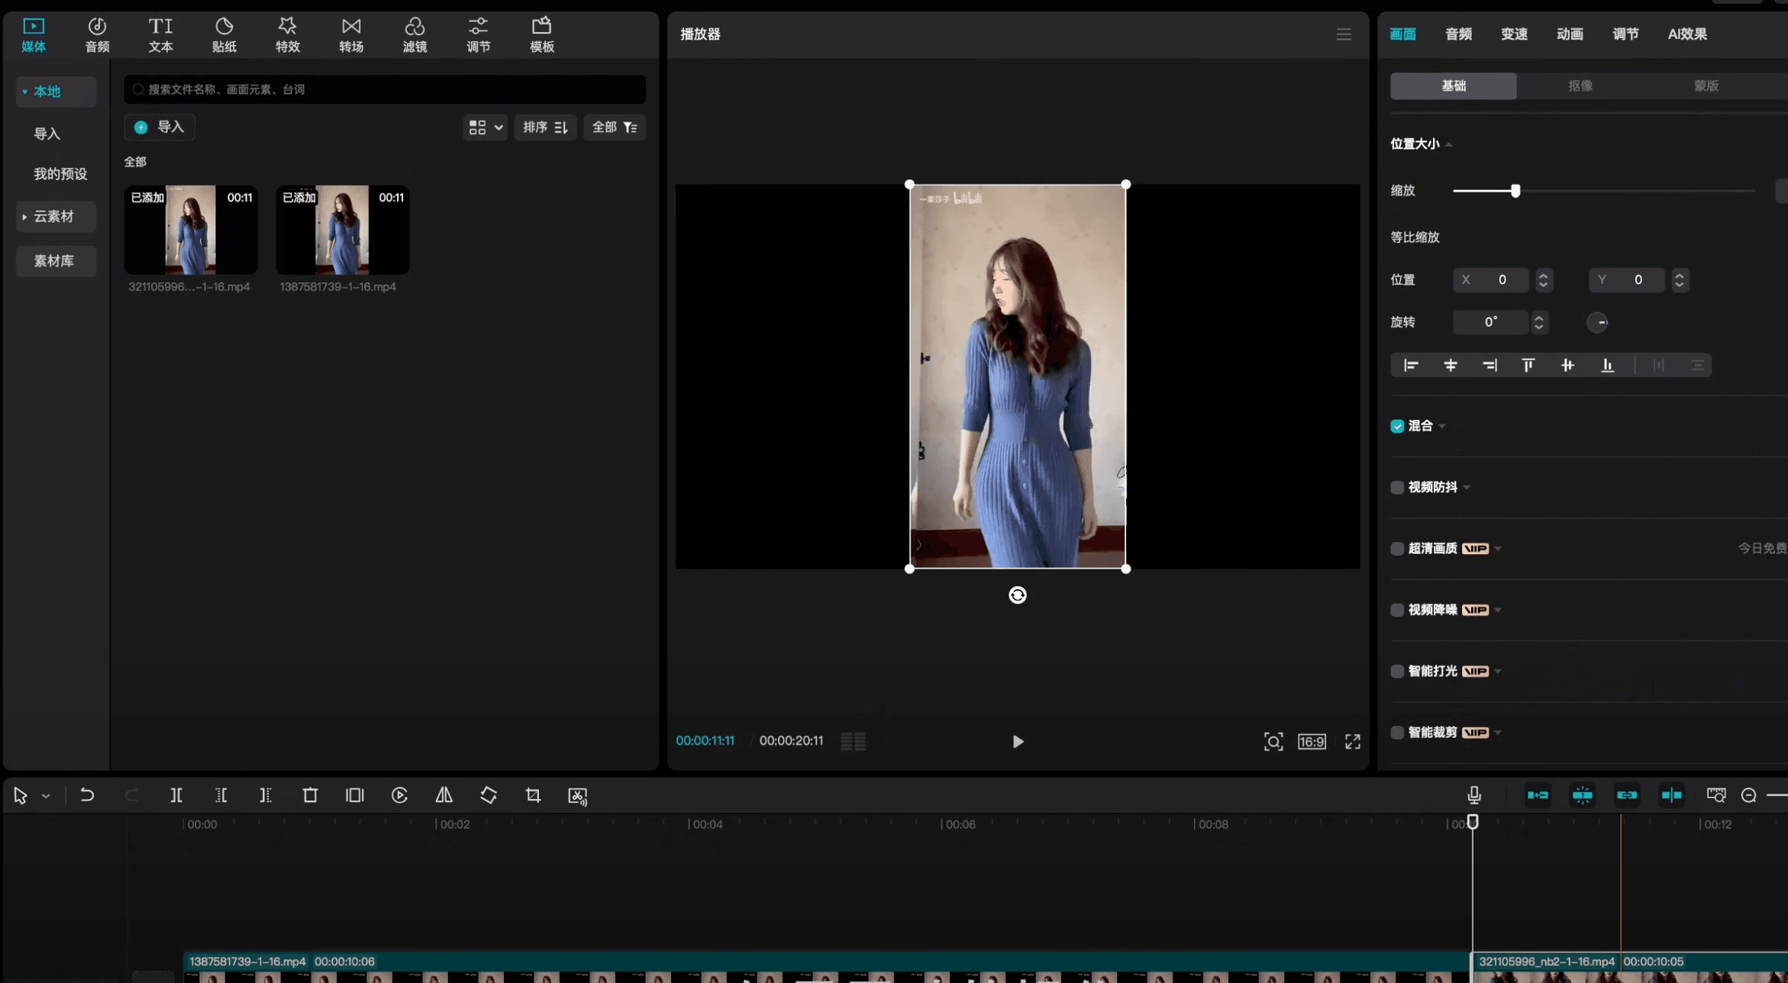Viewport: 1788px width, 983px height.
Task: Mirror the selected clip horizontally
Action: 444,795
